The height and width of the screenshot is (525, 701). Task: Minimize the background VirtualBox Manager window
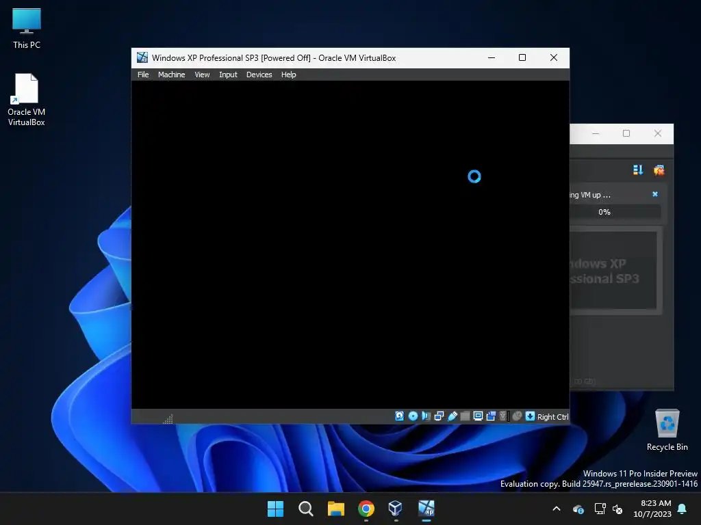(x=596, y=133)
